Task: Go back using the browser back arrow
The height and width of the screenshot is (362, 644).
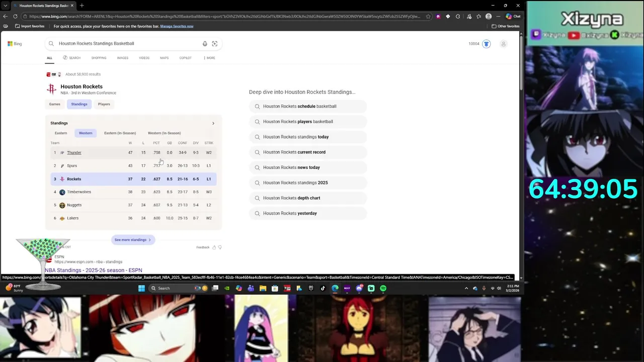Action: [6, 16]
